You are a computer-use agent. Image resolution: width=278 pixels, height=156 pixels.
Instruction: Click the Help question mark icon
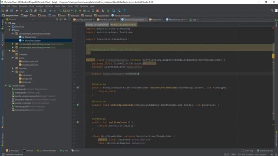pos(125,11)
